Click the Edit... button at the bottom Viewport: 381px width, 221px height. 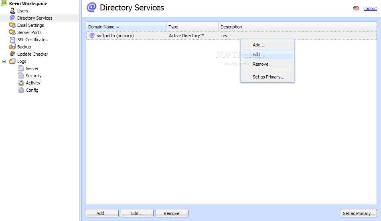point(137,213)
